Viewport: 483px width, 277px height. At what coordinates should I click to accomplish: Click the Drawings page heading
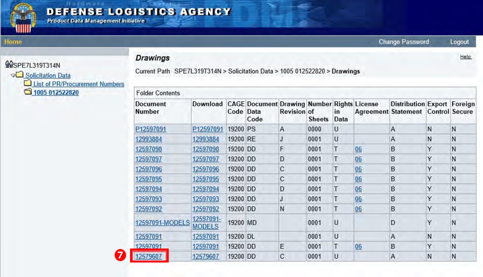point(153,58)
